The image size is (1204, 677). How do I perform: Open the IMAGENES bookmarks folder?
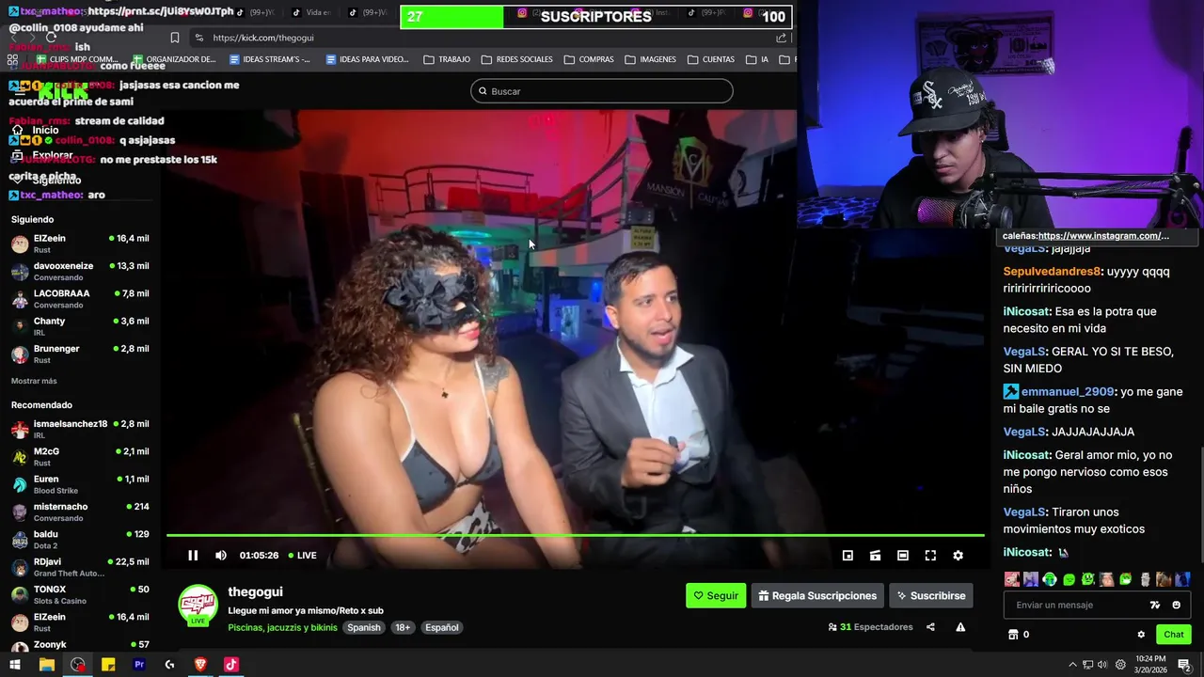(650, 59)
